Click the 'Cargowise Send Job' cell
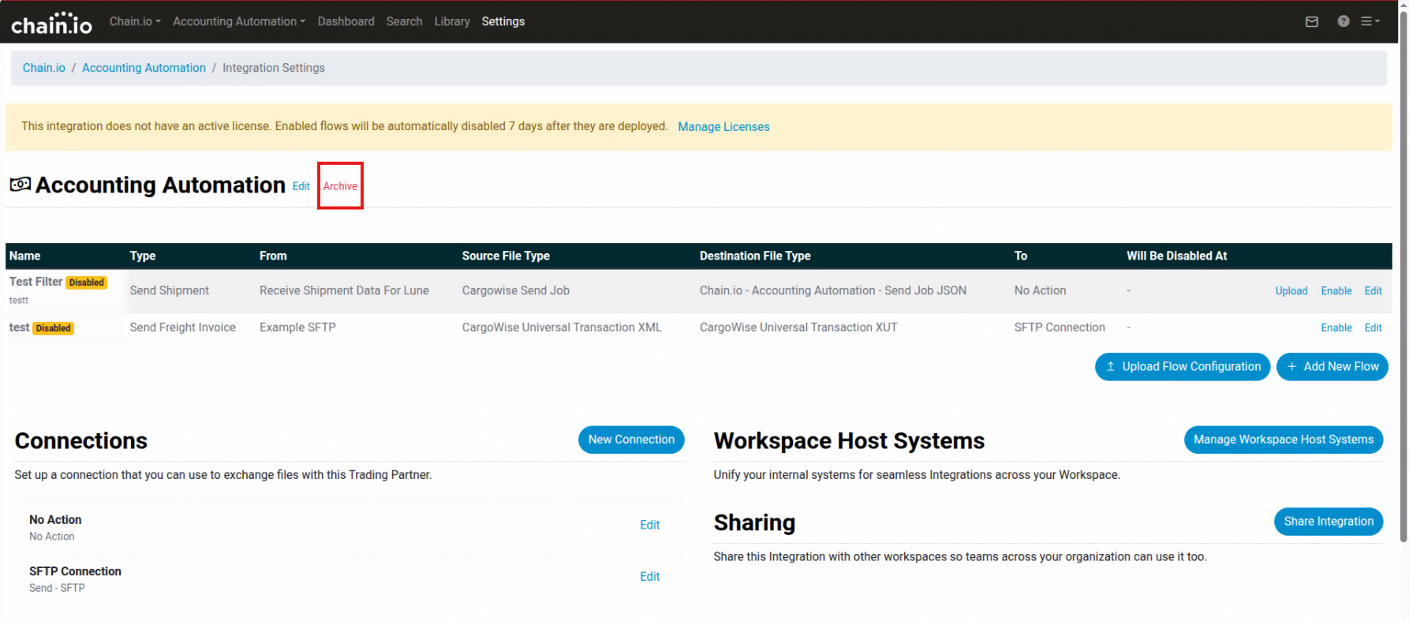Screen dimensions: 1409x621 pos(516,290)
